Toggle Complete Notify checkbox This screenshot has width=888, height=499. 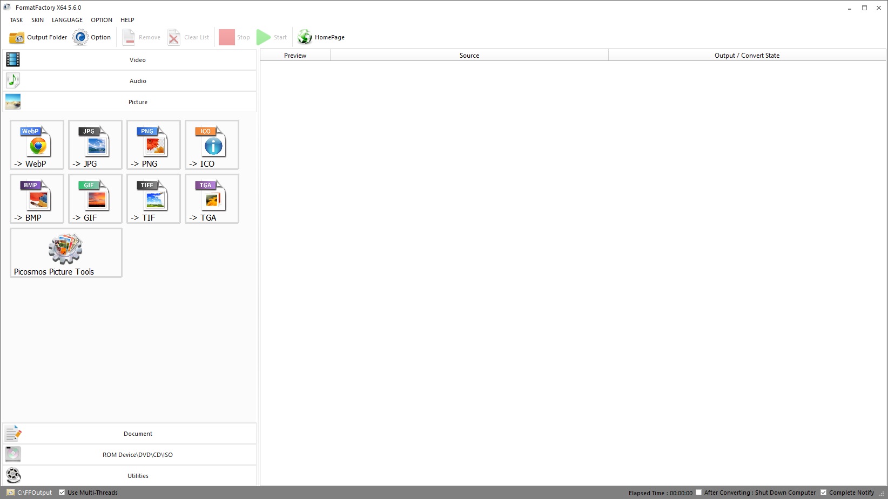824,493
